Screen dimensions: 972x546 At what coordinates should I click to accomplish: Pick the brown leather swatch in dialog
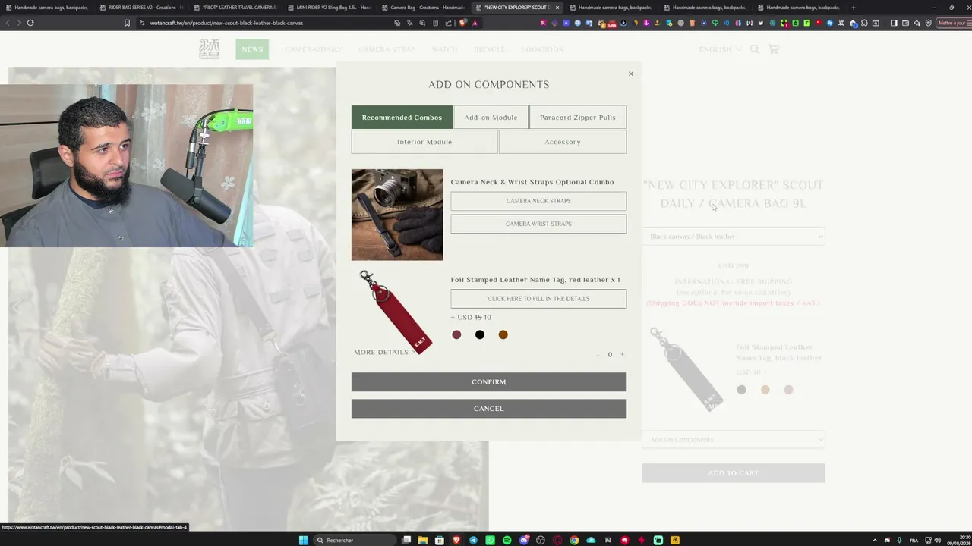503,334
